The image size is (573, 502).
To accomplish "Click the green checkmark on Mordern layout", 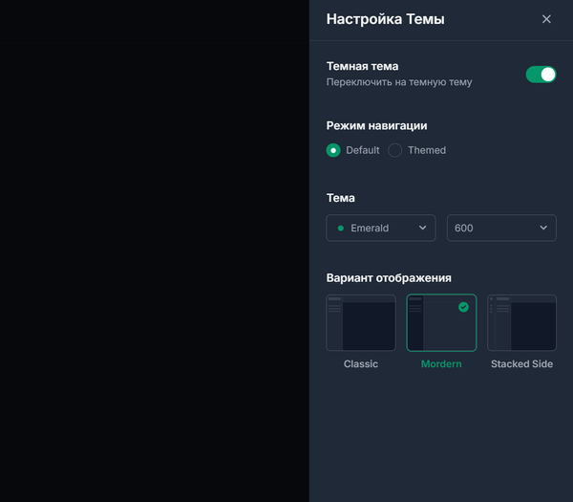I will 463,307.
